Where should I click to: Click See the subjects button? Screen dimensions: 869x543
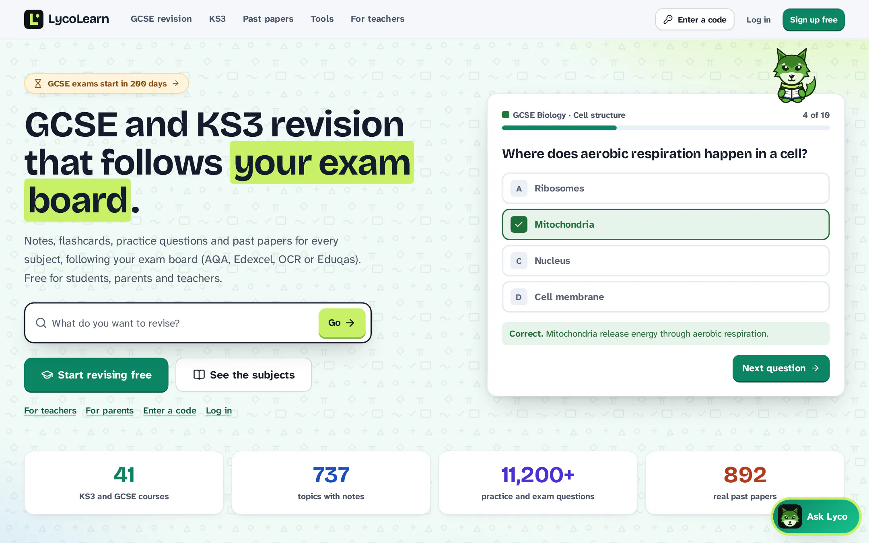click(x=244, y=375)
